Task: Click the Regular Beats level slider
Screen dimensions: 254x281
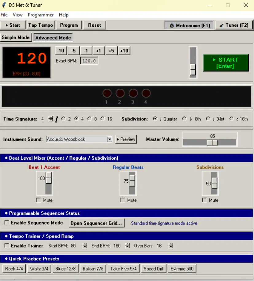Action: (x=132, y=181)
